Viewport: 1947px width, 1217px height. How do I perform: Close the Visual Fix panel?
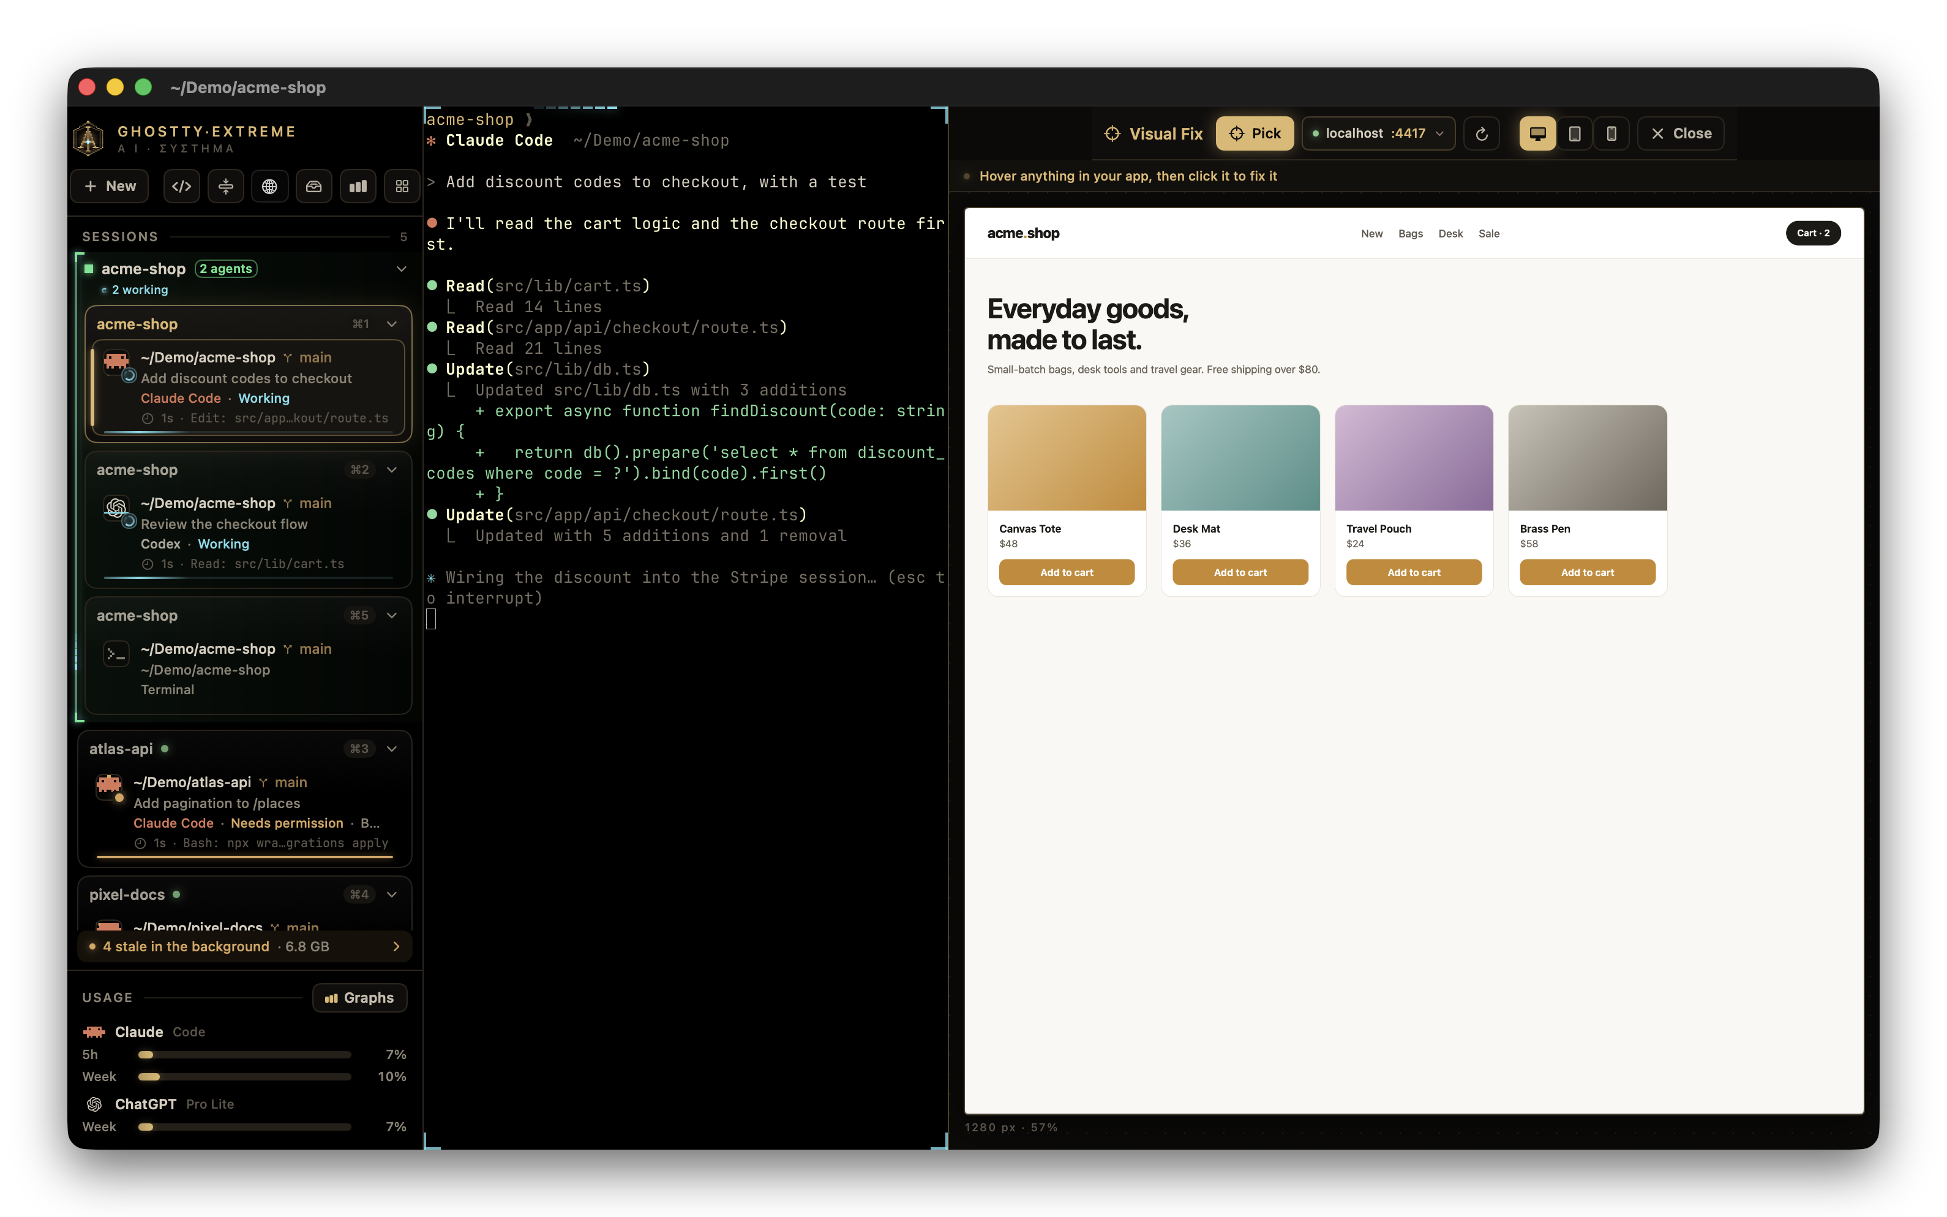1681,133
